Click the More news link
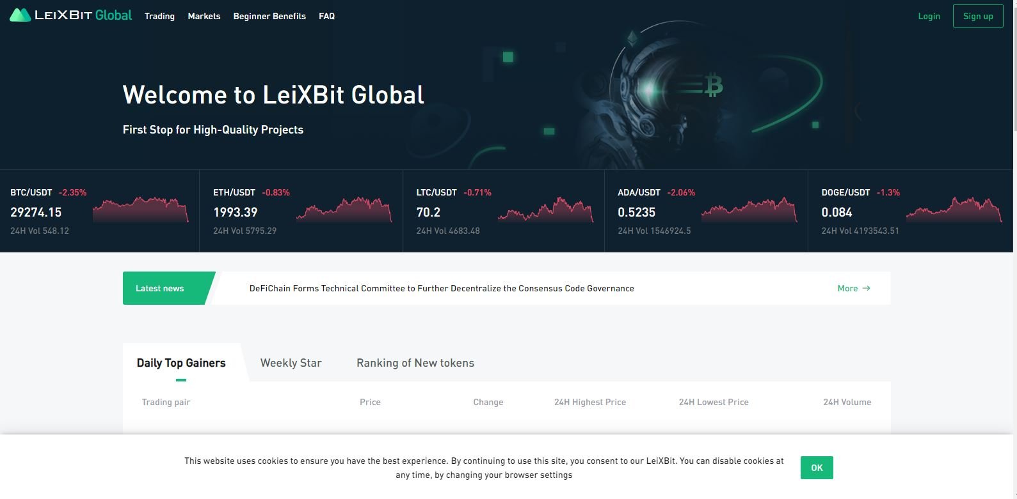1017x499 pixels. 854,288
